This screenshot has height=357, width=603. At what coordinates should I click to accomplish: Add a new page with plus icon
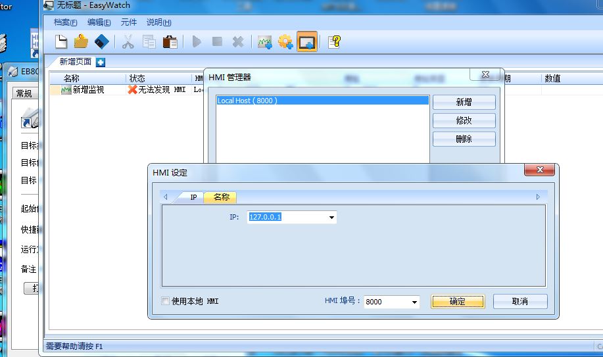tap(101, 62)
